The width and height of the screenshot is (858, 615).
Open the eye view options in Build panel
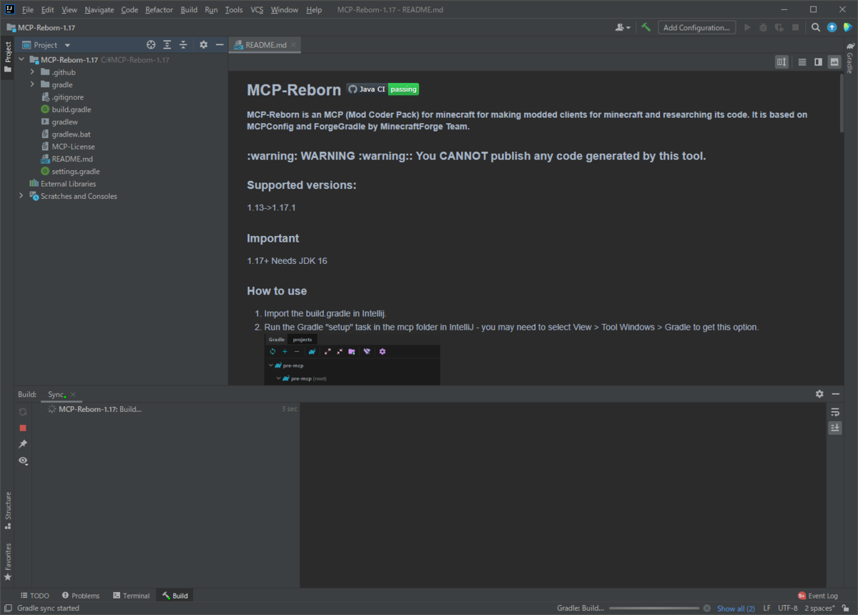coord(23,461)
